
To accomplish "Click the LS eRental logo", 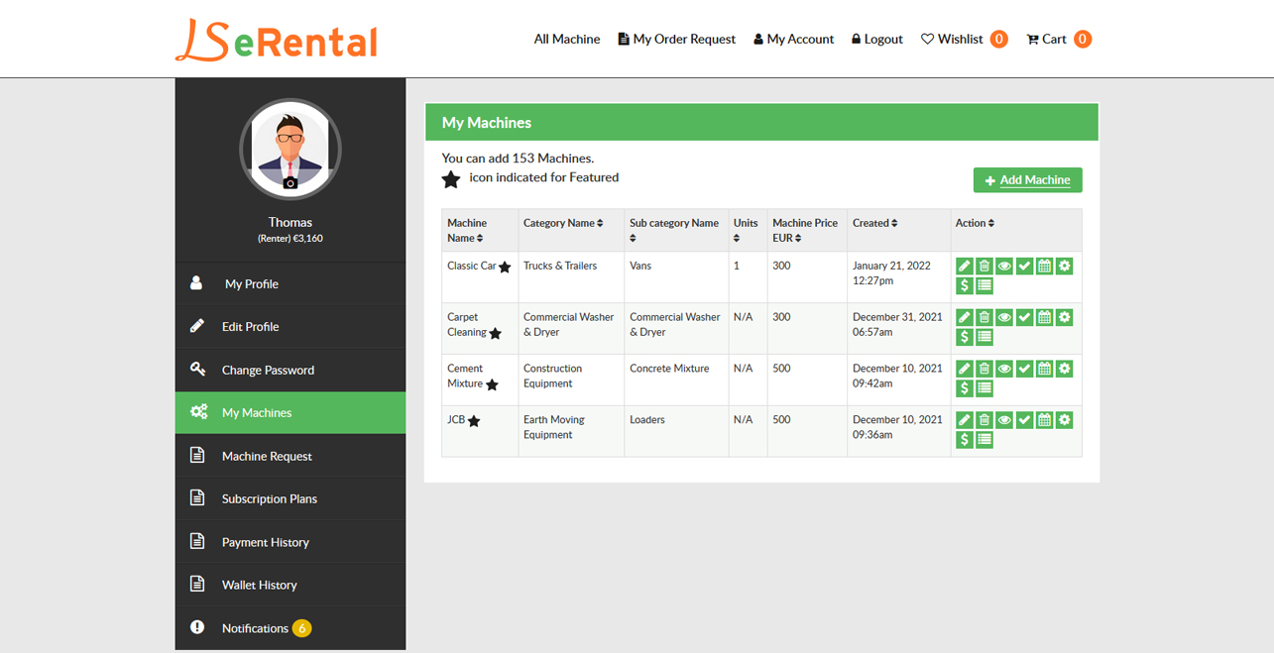I will click(277, 41).
